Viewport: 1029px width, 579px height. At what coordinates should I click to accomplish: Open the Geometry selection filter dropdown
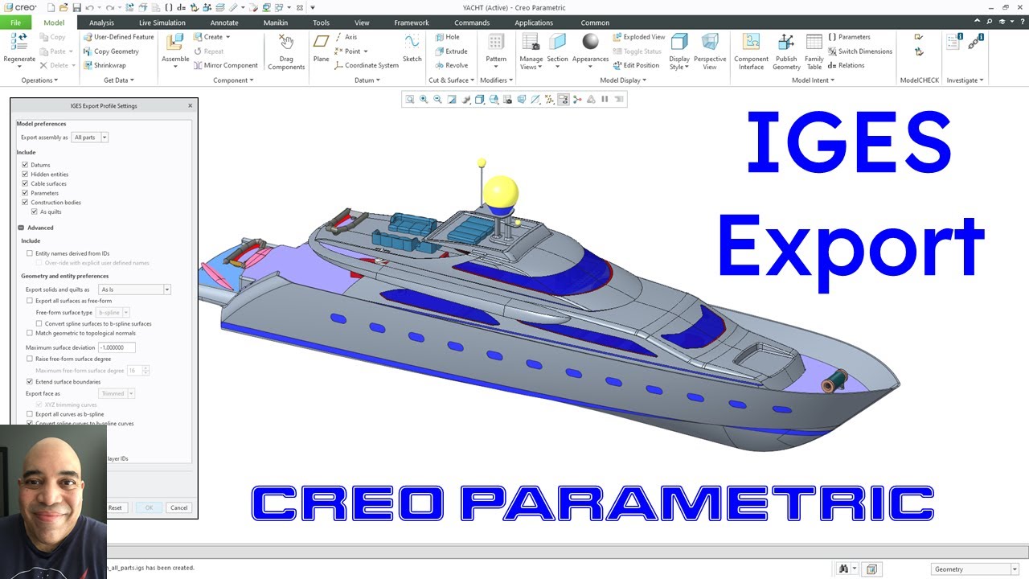(x=974, y=569)
